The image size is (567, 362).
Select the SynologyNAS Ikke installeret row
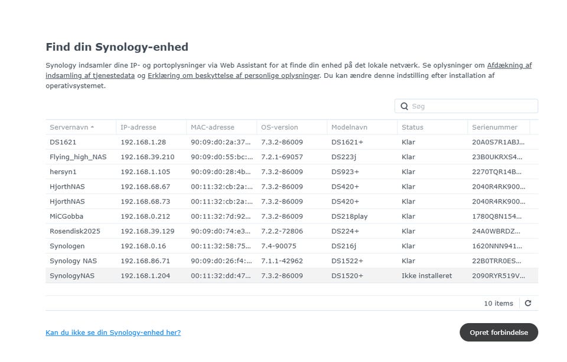click(x=292, y=276)
